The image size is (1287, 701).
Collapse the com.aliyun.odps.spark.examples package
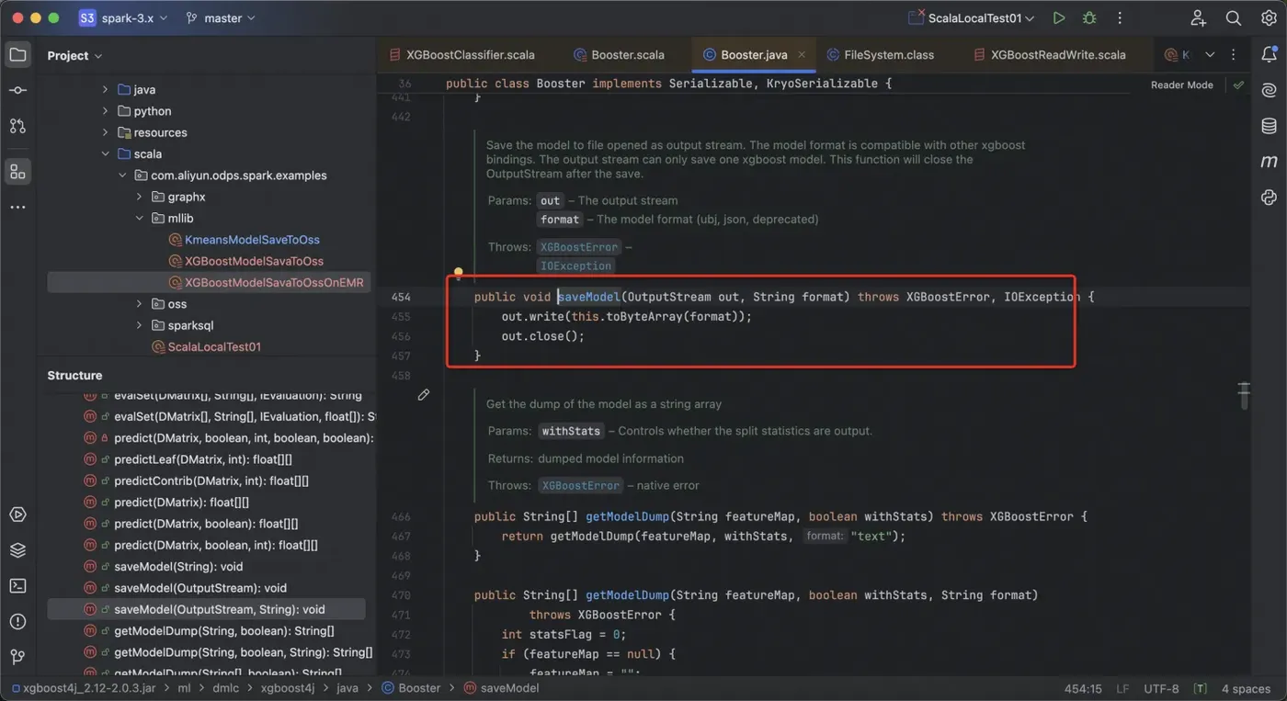tap(122, 175)
